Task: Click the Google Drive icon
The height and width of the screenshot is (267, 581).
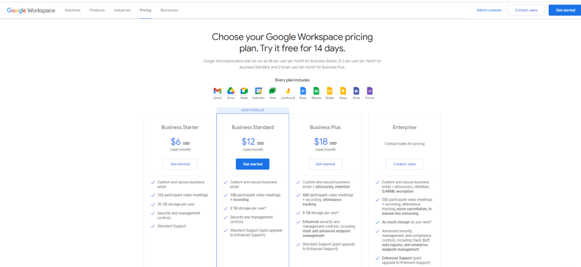Action: 231,91
